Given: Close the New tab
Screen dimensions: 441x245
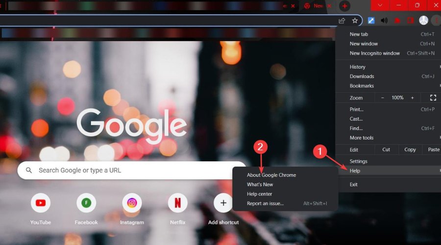Looking at the screenshot, I should (x=329, y=6).
